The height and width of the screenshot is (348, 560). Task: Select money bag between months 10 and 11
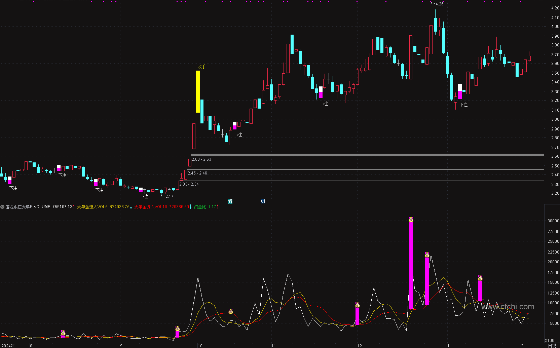(231, 311)
